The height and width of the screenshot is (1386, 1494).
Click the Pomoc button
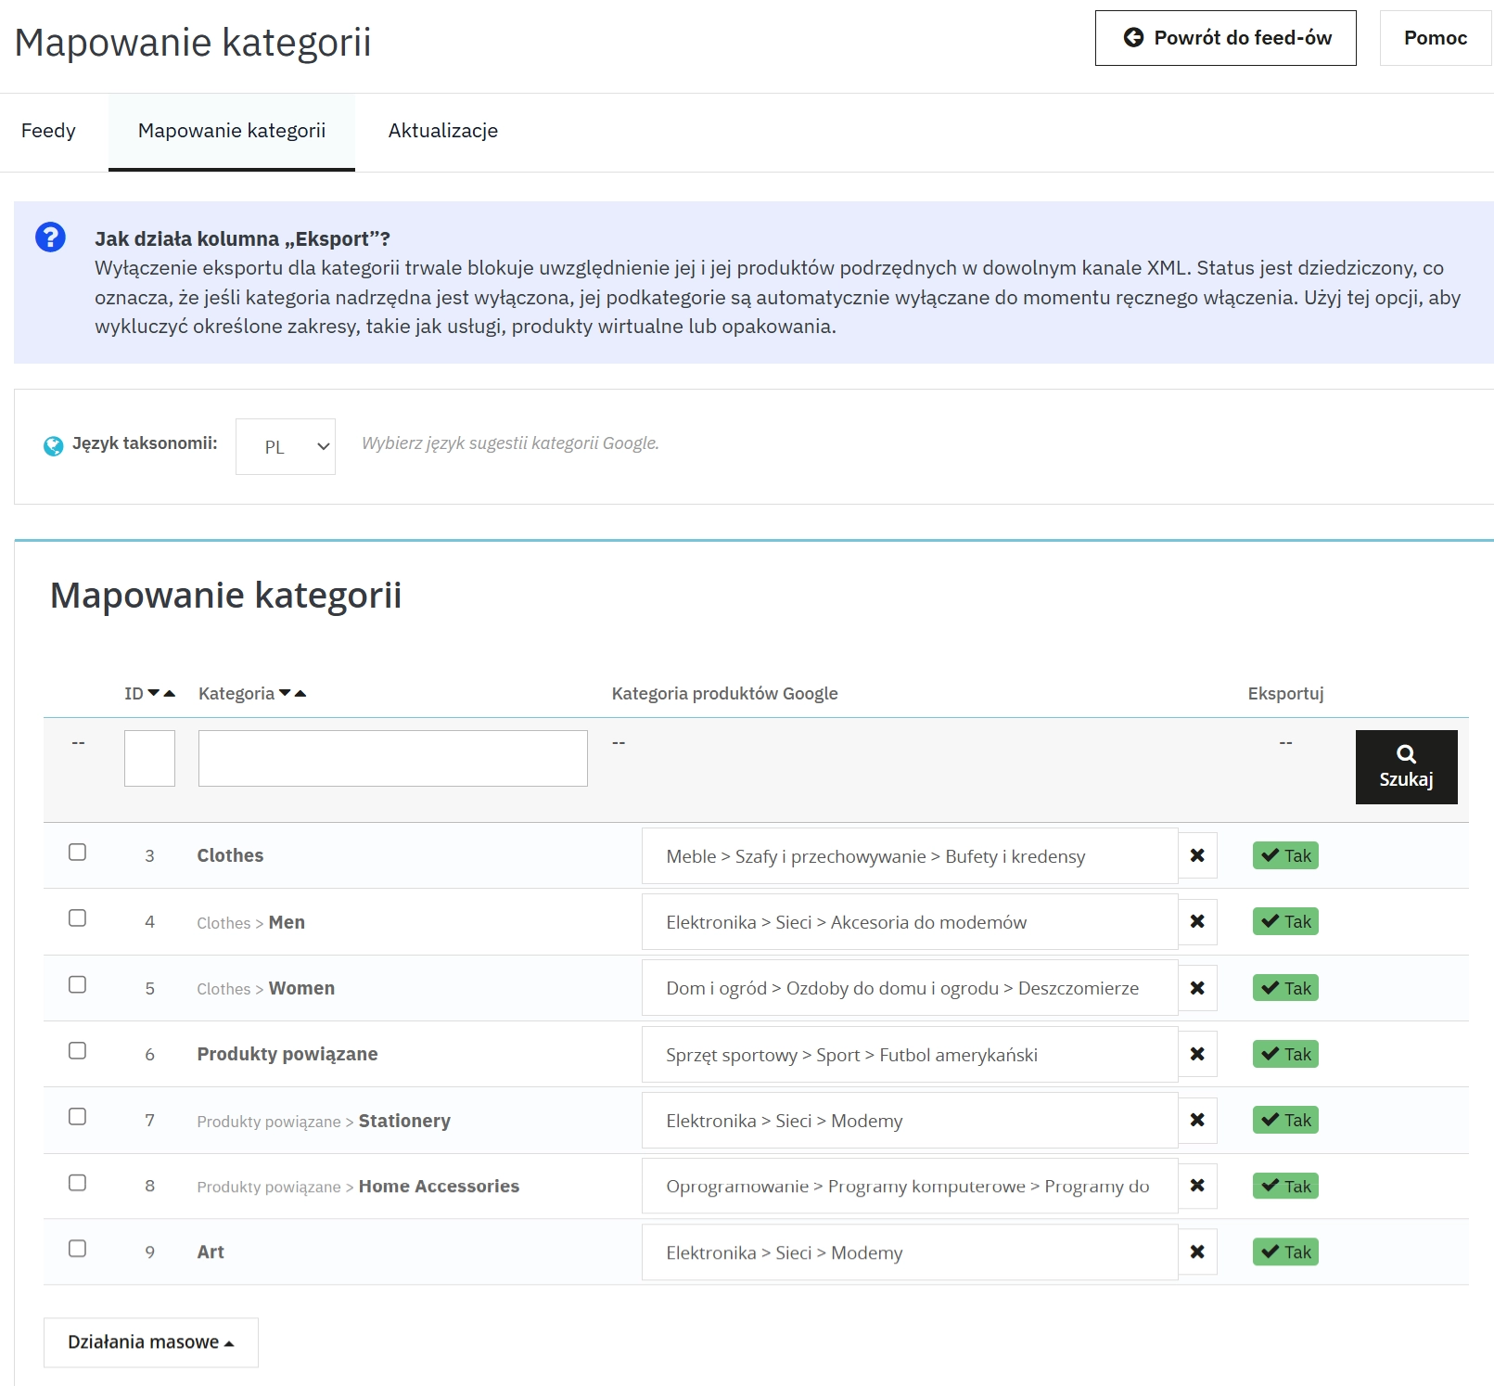[x=1435, y=38]
